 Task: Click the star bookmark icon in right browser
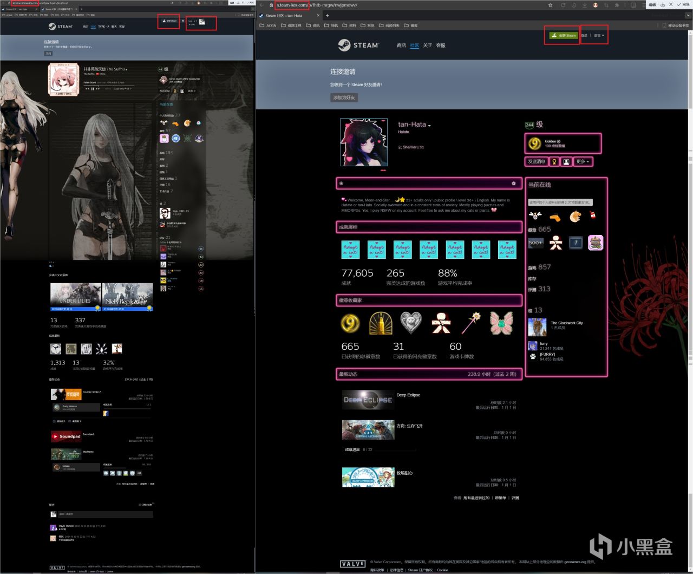[550, 5]
